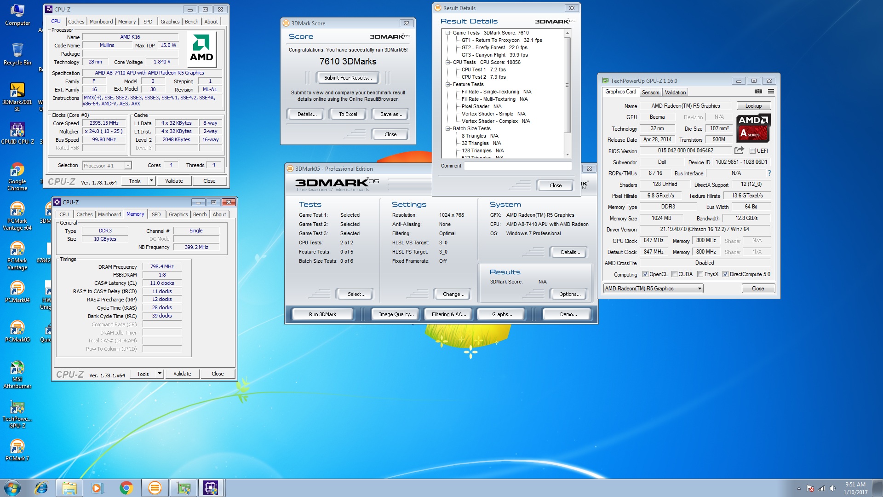Launch PCMark 7 desktop shortcut

(17, 450)
